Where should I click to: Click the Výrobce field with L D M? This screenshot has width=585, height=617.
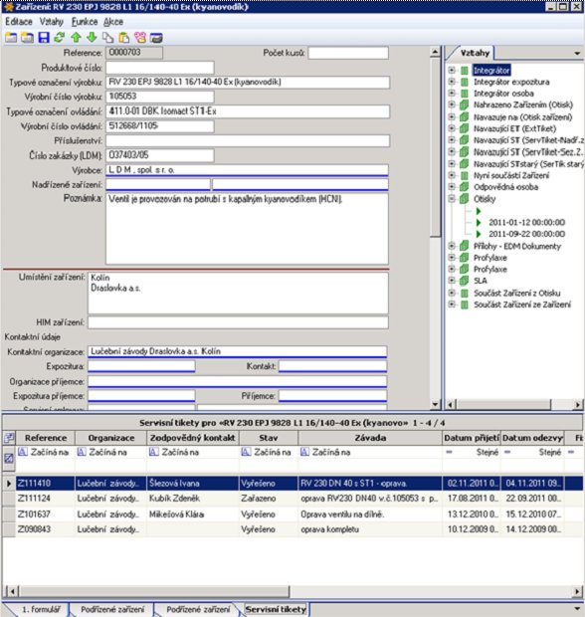(247, 170)
